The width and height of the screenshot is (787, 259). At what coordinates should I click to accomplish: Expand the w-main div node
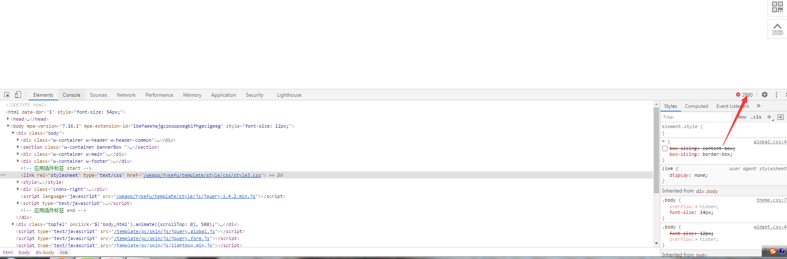(18, 154)
